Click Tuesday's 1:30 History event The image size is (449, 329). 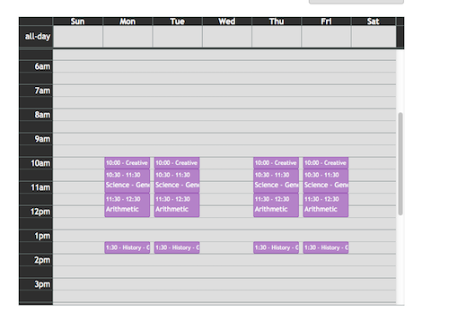(177, 247)
